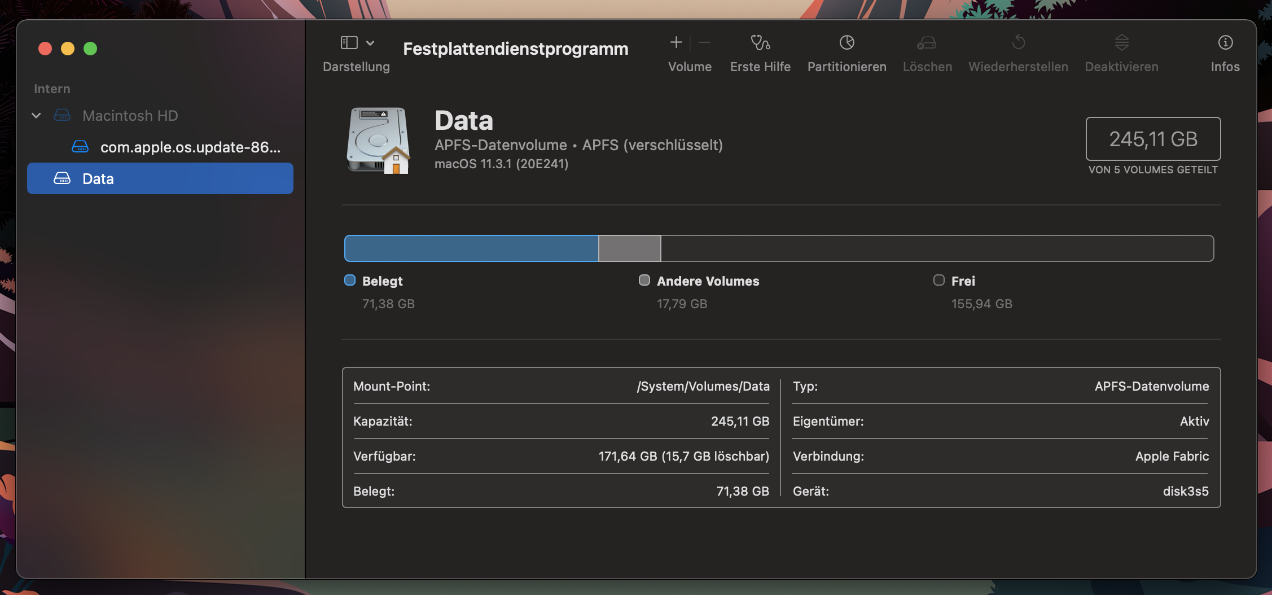Collapse the Macintosh HD tree chevron

pyautogui.click(x=37, y=116)
